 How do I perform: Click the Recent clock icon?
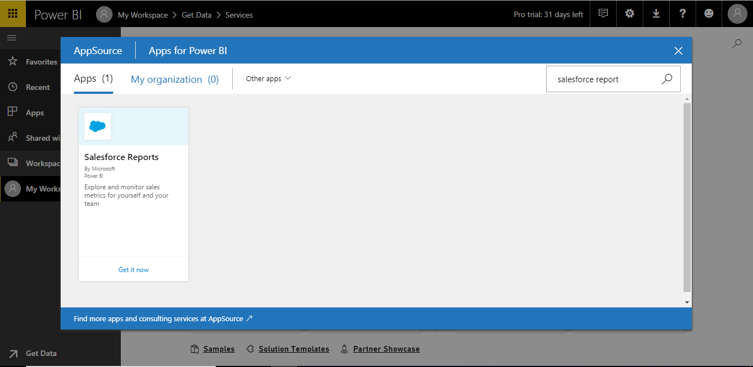coord(12,87)
